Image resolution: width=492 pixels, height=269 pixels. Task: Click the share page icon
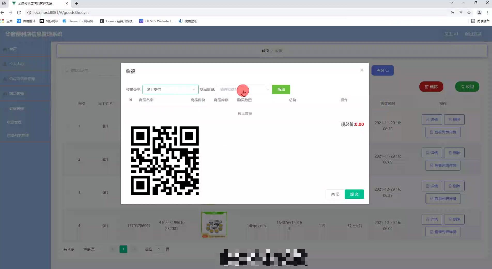click(460, 12)
